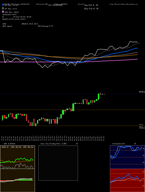Click the blue 20 Day legend swatch
This screenshot has height=192, width=145.
[3, 5]
